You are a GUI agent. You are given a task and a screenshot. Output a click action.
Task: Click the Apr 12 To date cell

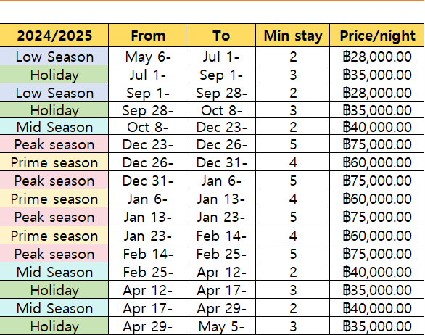(221, 272)
